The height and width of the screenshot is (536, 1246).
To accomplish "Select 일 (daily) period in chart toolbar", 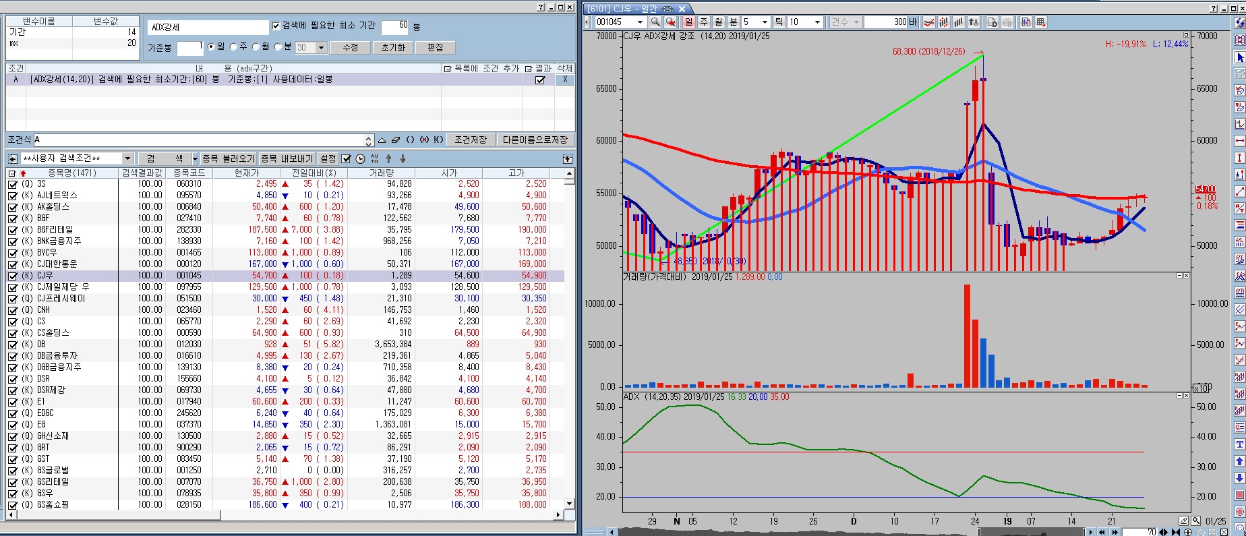I will pos(688,22).
